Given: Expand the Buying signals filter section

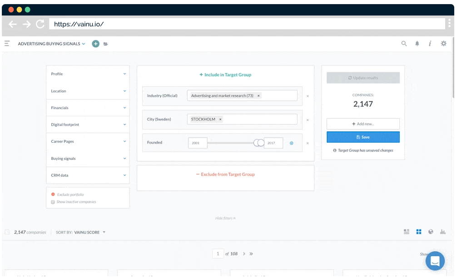Looking at the screenshot, I should click(x=88, y=159).
